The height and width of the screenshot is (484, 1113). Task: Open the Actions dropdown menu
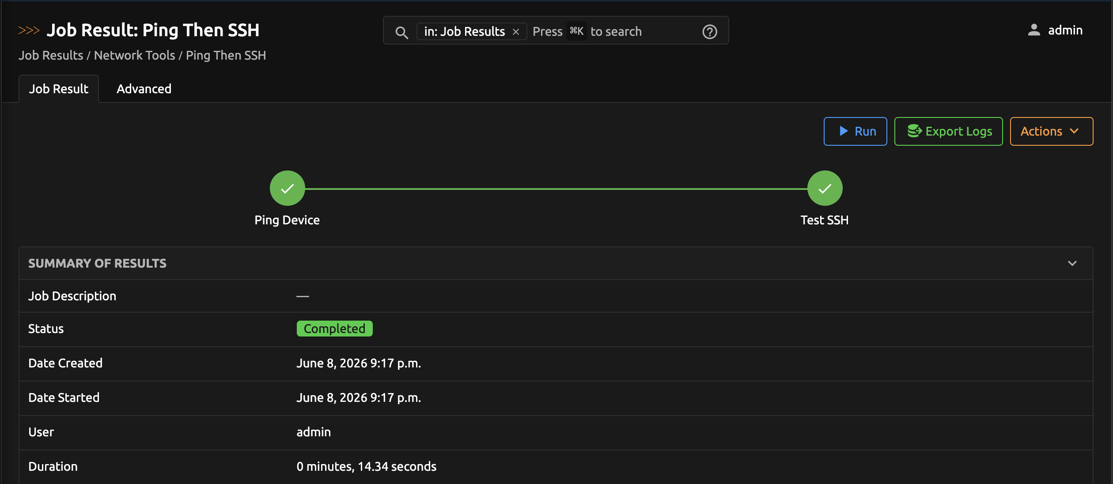pos(1051,131)
